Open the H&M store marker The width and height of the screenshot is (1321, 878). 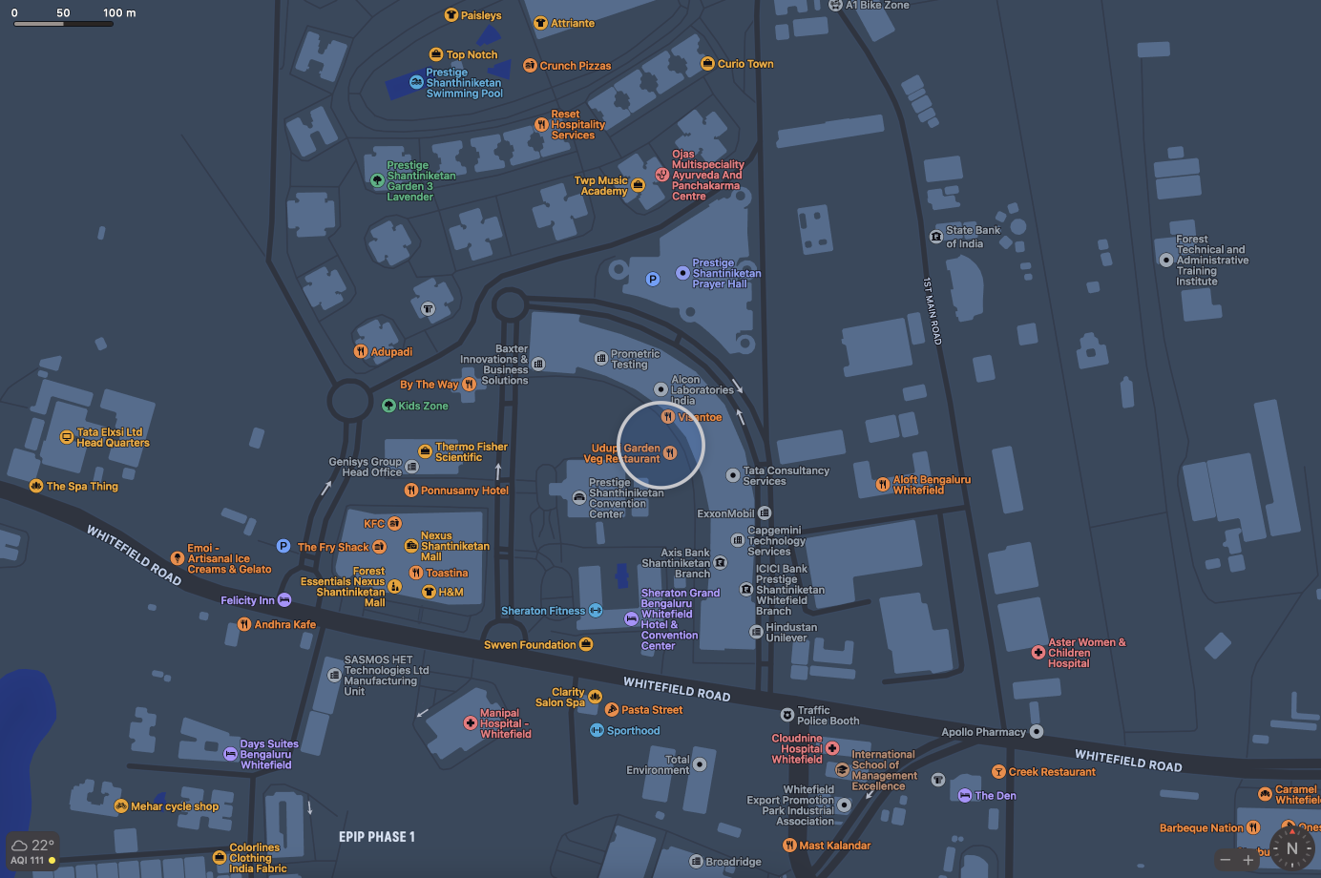429,592
